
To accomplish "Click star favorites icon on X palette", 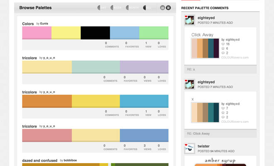I will point(223,112).
